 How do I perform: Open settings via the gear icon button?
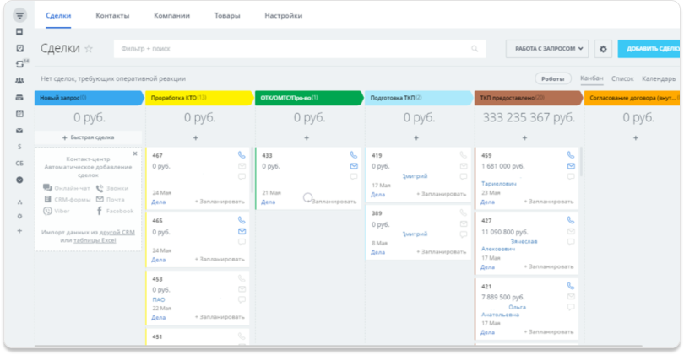(x=603, y=49)
